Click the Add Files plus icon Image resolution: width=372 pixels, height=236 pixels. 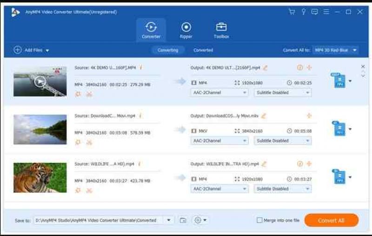click(18, 50)
